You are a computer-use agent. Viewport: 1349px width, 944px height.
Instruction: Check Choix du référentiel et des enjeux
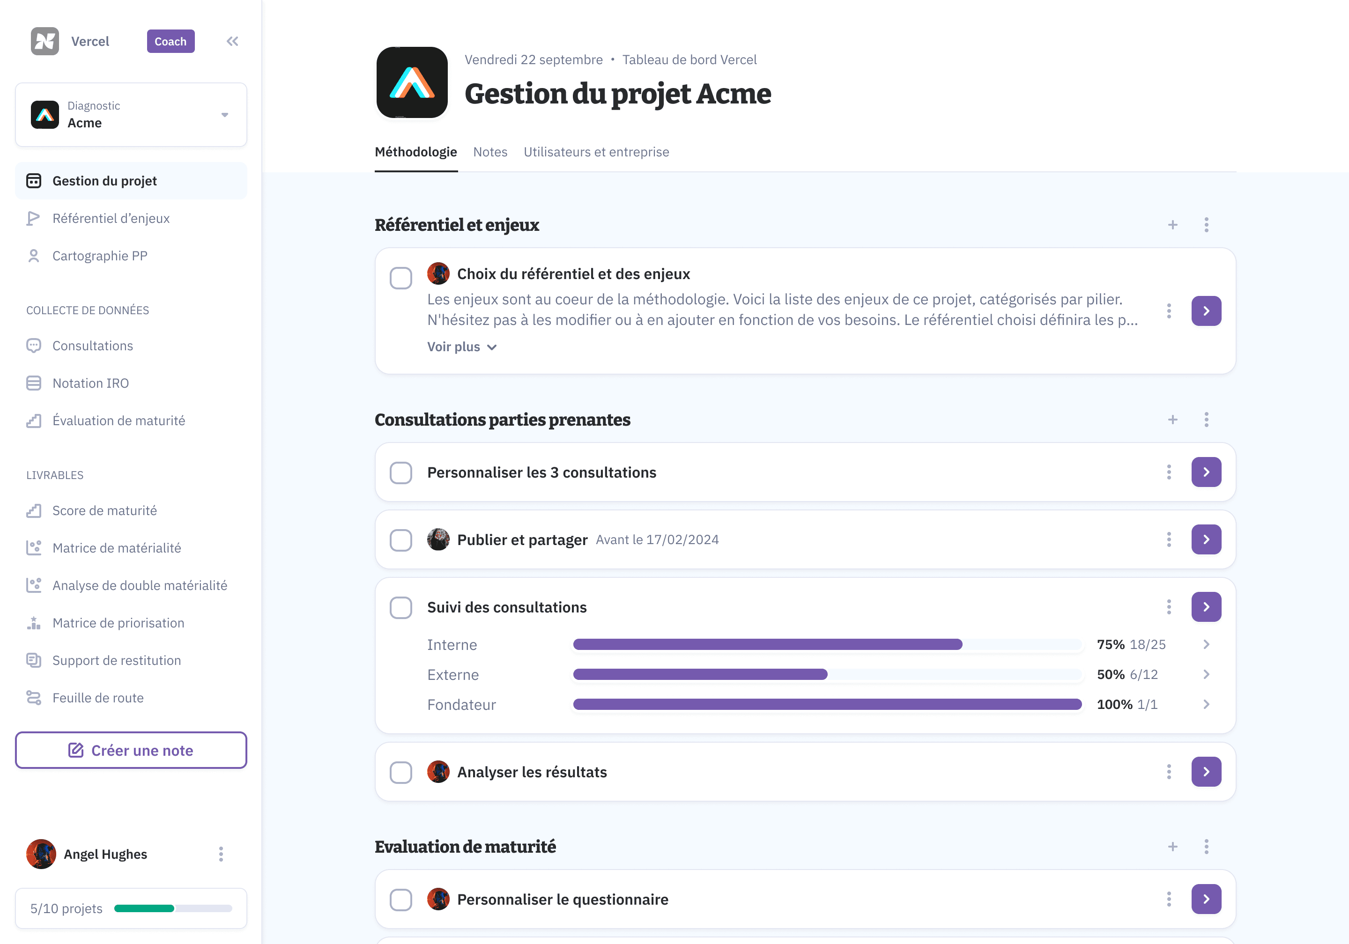pyautogui.click(x=400, y=279)
